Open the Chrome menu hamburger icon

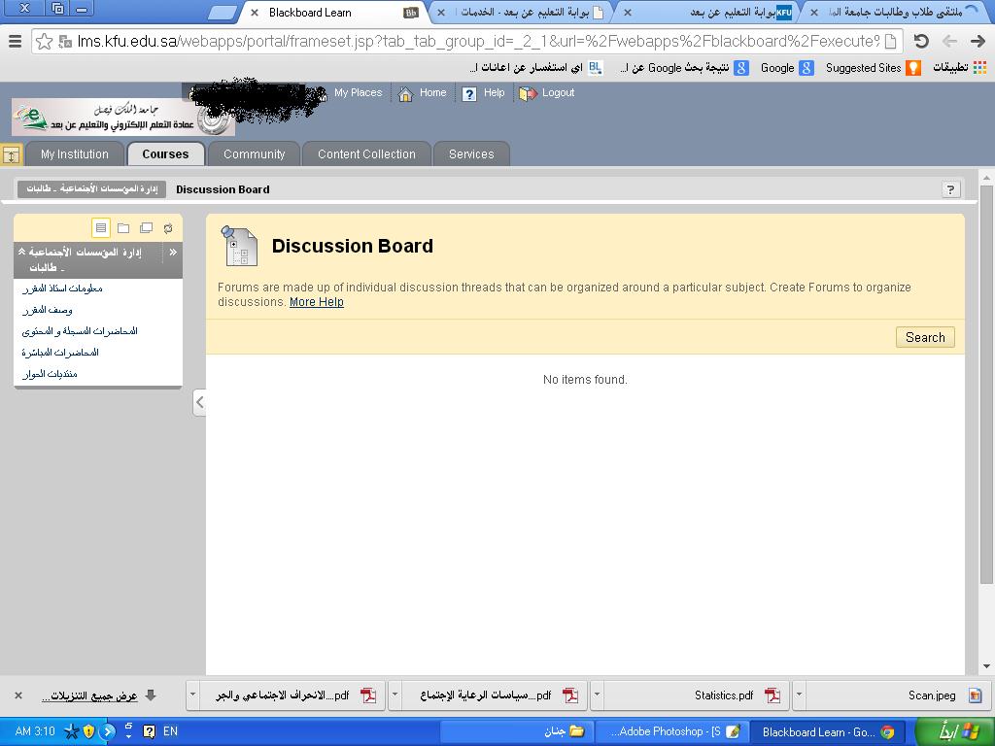15,41
